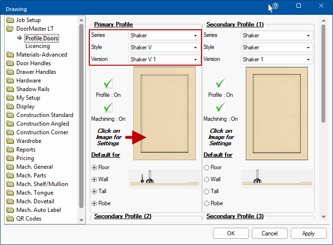Click the OK button
This screenshot has width=333, height=245.
(231, 233)
